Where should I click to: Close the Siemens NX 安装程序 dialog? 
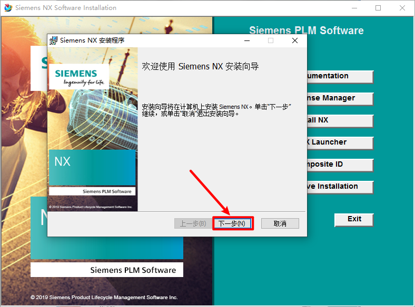[295, 40]
